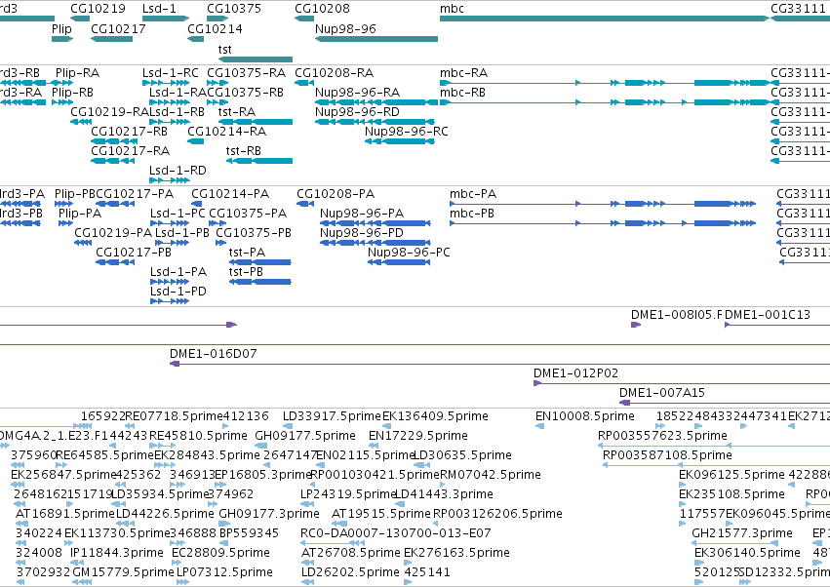The height and width of the screenshot is (587, 830).
Task: Open the CG10217 gene label
Action: pyautogui.click(x=119, y=28)
